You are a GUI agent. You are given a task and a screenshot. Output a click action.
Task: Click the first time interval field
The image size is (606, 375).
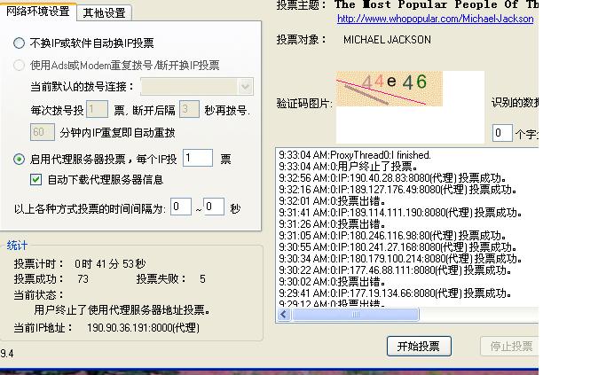click(181, 207)
